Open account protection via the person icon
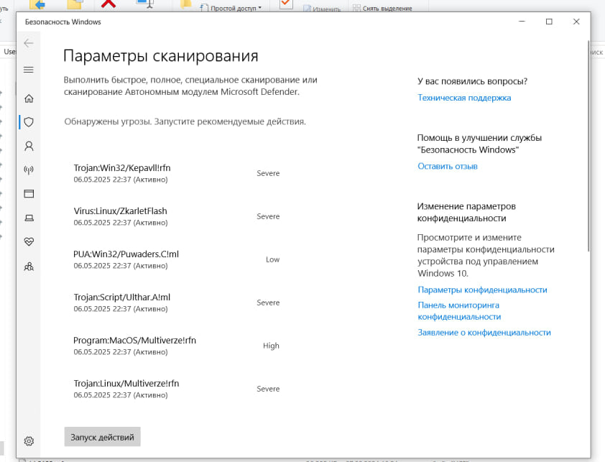Image resolution: width=605 pixels, height=462 pixels. pyautogui.click(x=29, y=146)
